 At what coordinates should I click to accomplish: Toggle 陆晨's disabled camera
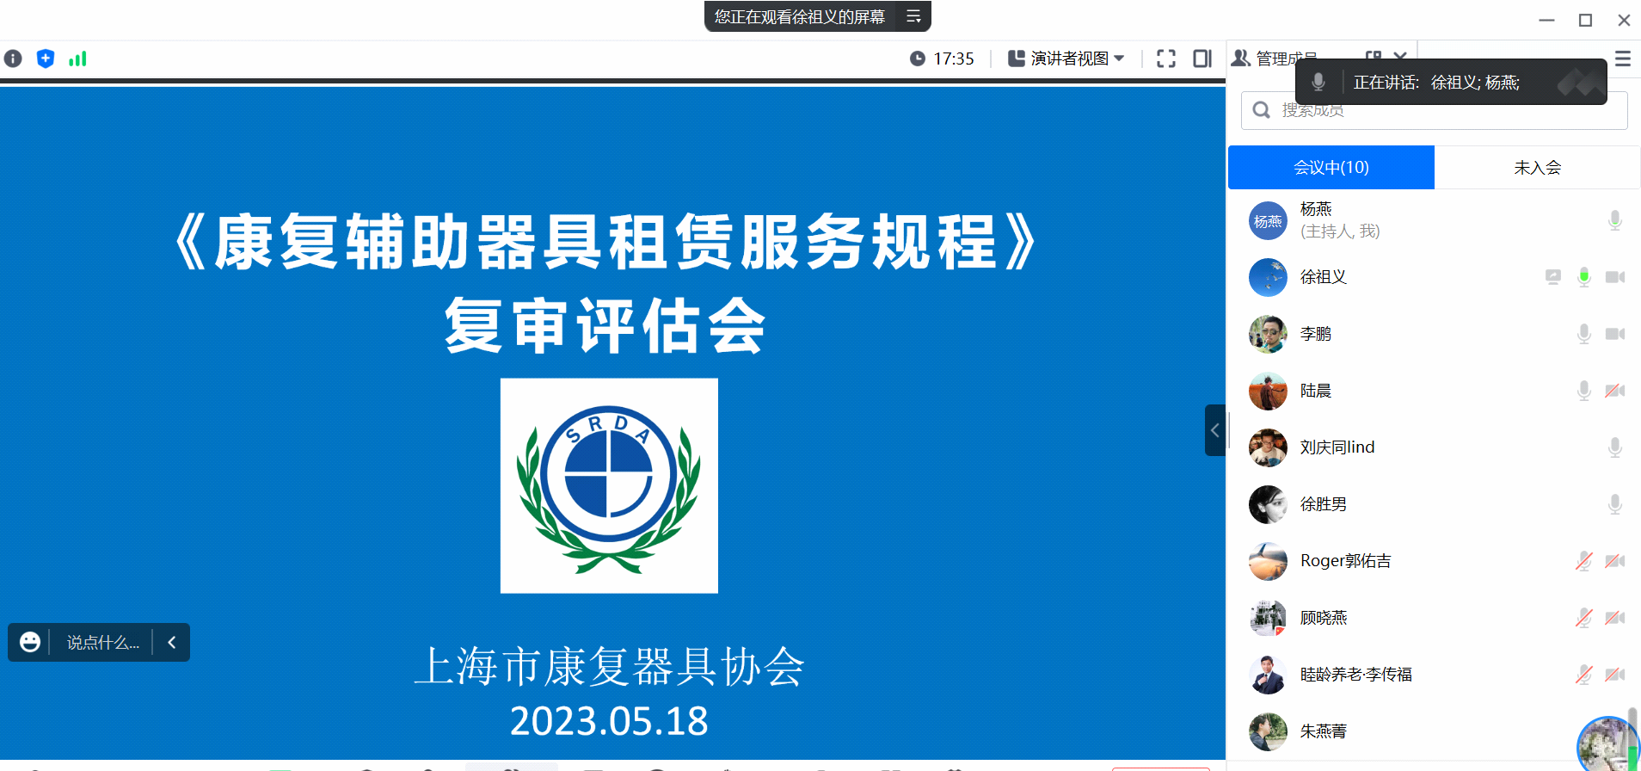pos(1614,391)
